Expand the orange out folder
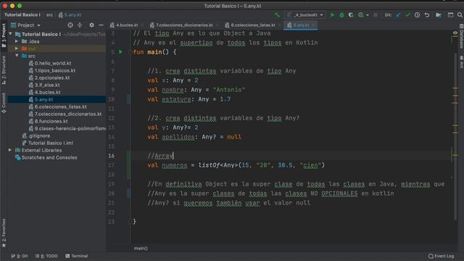464x261 pixels. tap(17, 49)
